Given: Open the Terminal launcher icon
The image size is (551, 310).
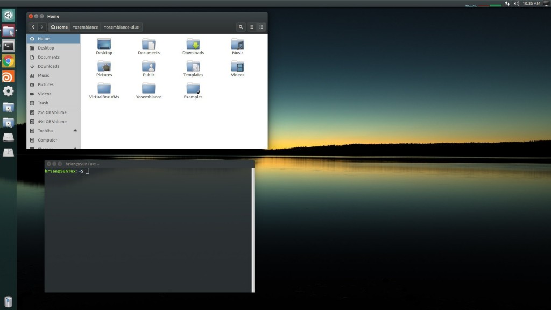Looking at the screenshot, I should click(x=8, y=46).
